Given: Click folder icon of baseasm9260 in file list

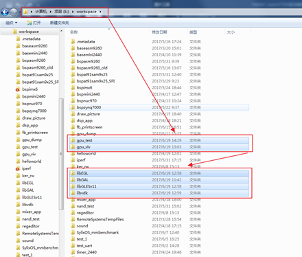Looking at the screenshot, I should tap(73, 48).
